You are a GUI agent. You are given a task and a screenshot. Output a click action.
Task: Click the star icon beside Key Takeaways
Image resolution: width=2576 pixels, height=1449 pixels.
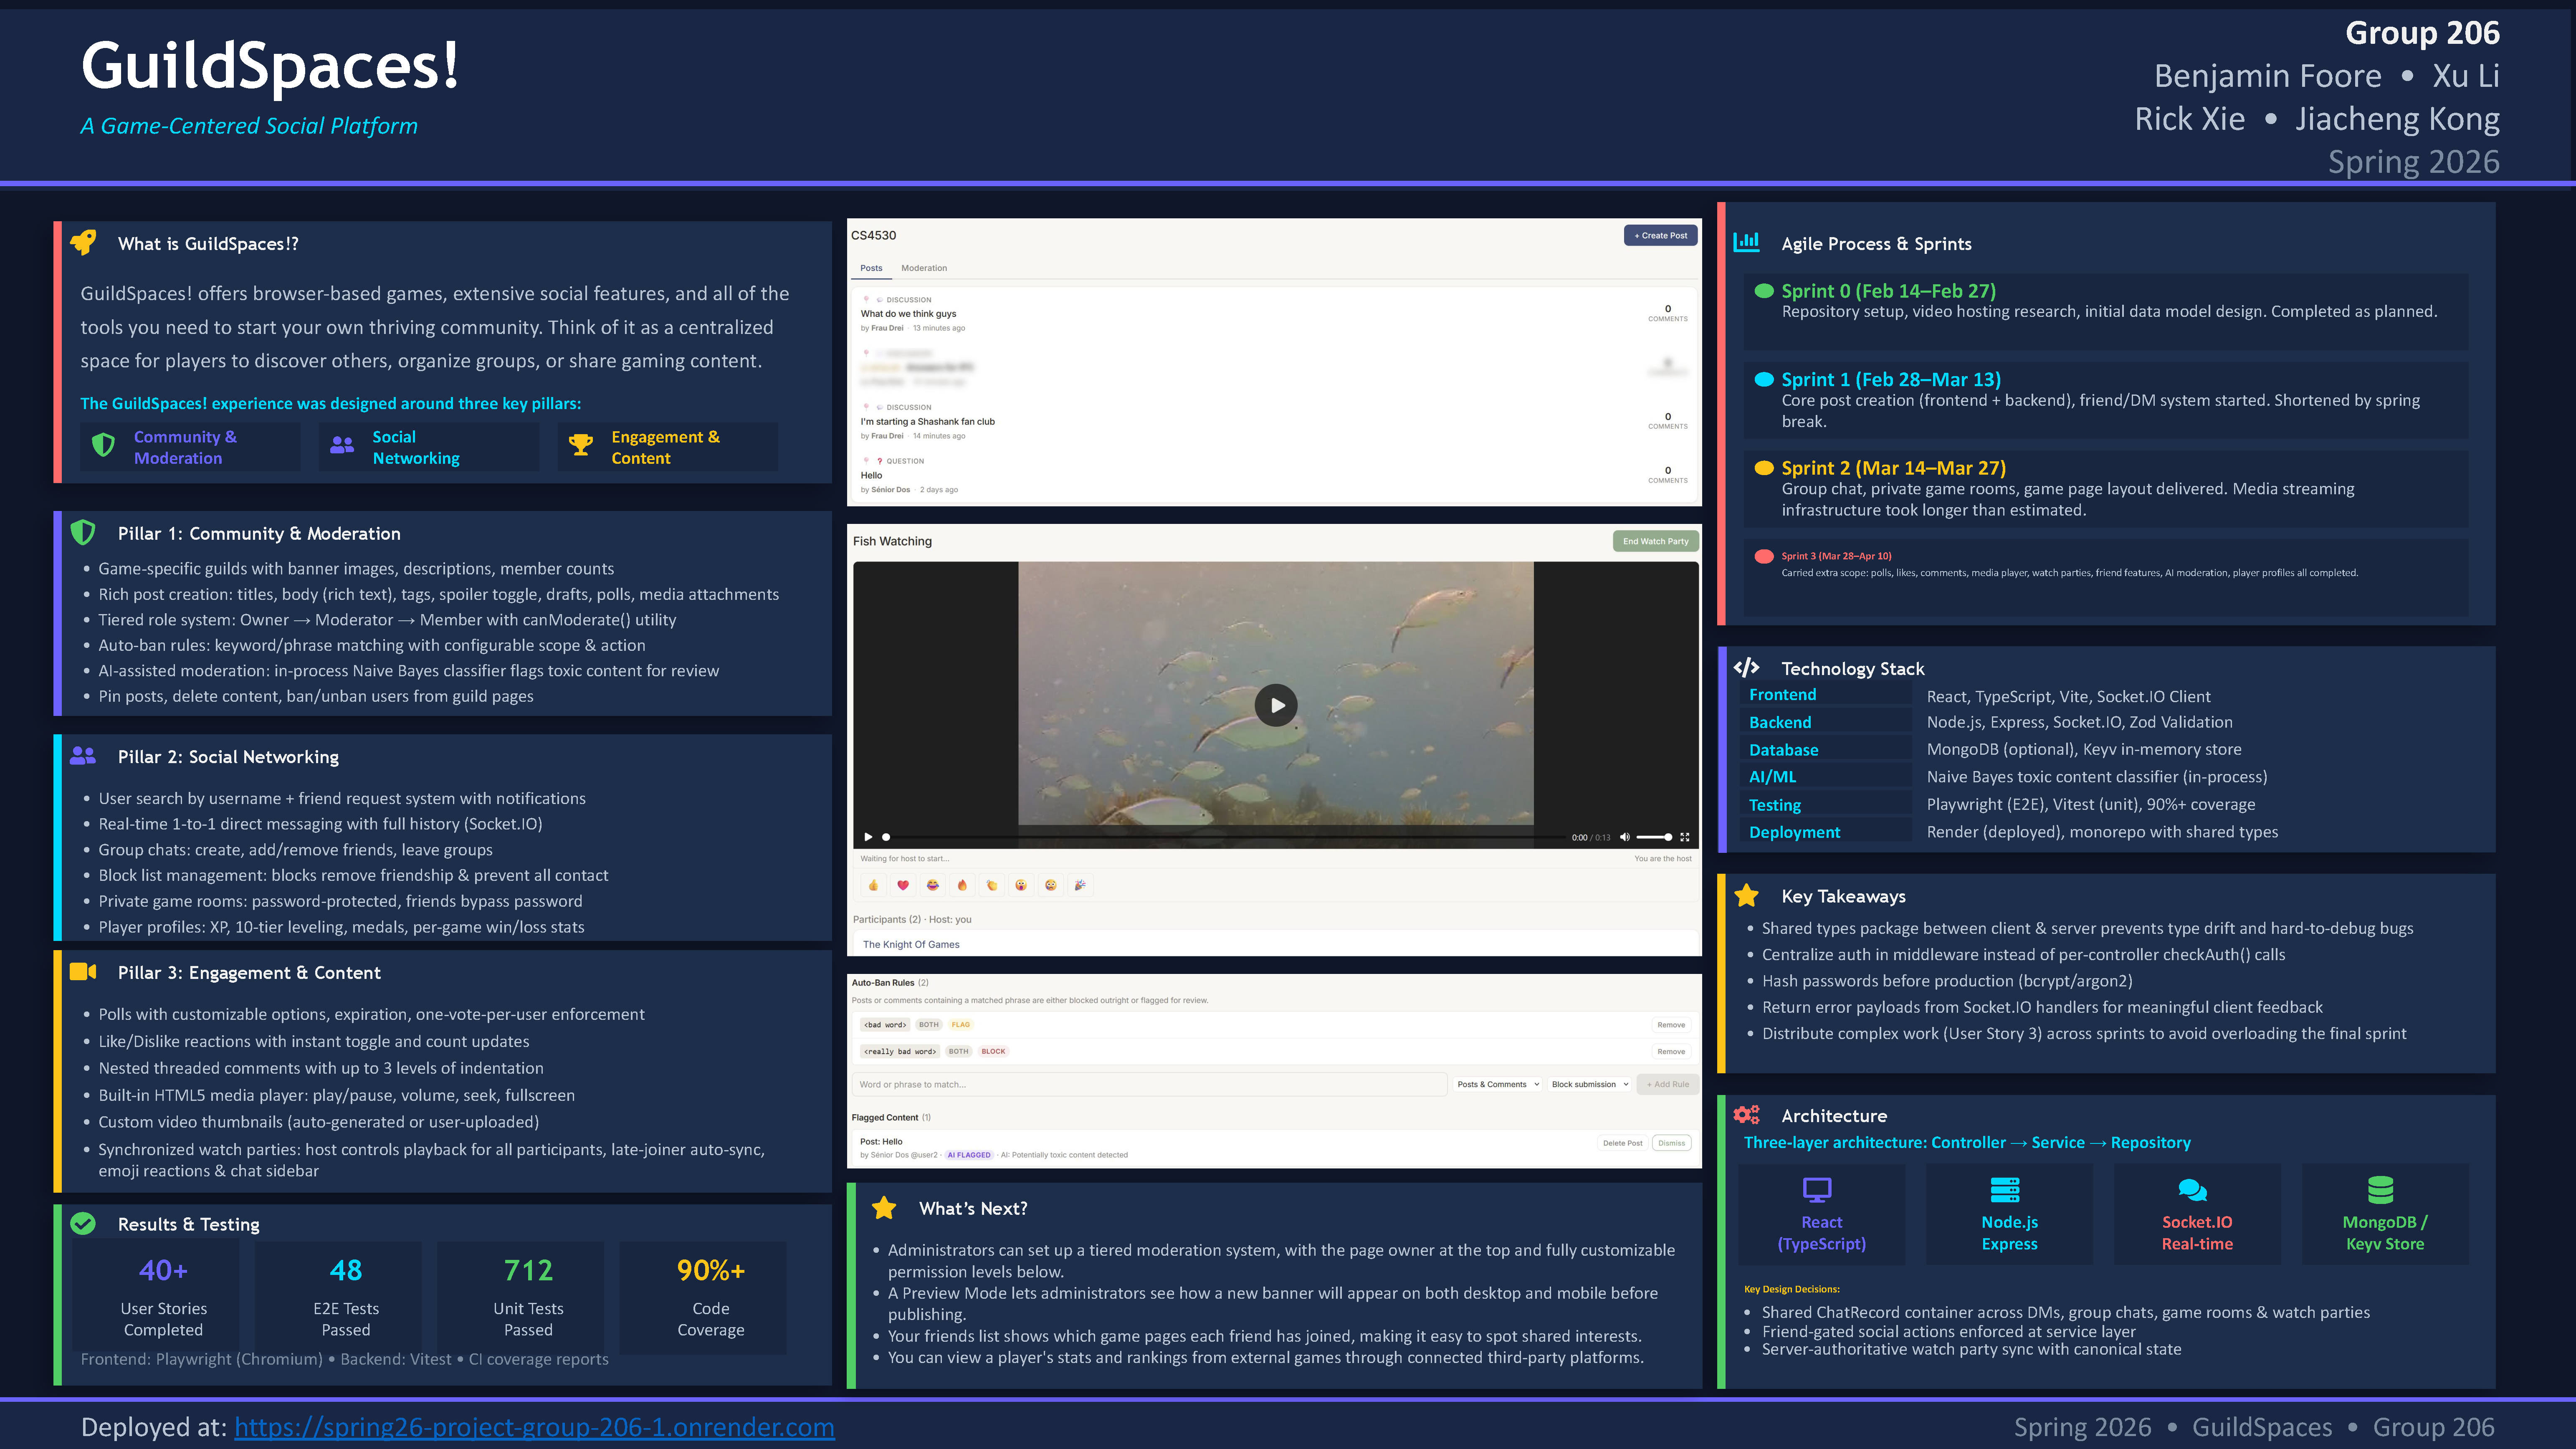click(x=1746, y=895)
